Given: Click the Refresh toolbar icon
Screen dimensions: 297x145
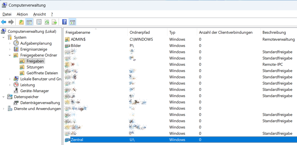Looking at the screenshot, I should (47, 22).
